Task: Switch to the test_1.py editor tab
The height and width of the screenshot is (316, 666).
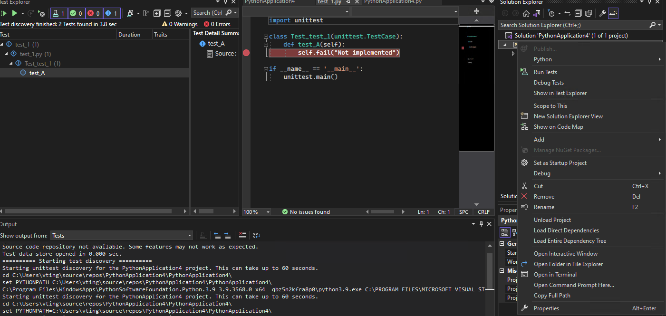Action: pos(329,2)
